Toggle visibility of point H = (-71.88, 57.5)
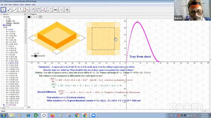 [x=4, y=94]
